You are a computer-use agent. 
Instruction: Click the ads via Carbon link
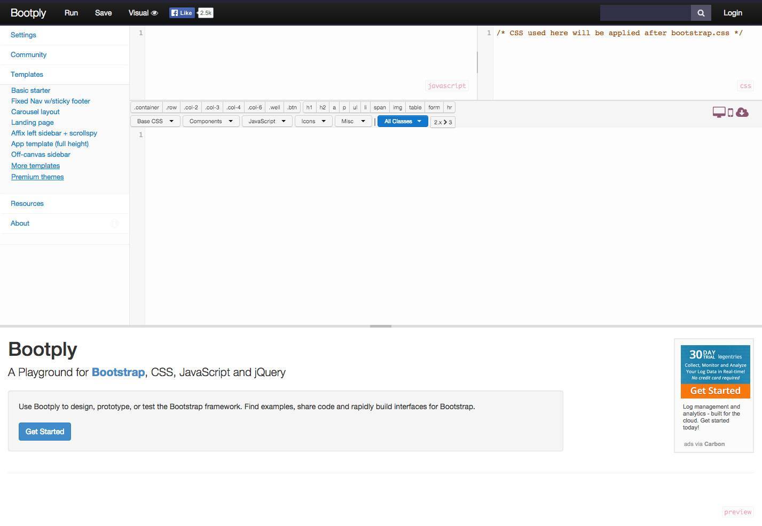point(704,444)
